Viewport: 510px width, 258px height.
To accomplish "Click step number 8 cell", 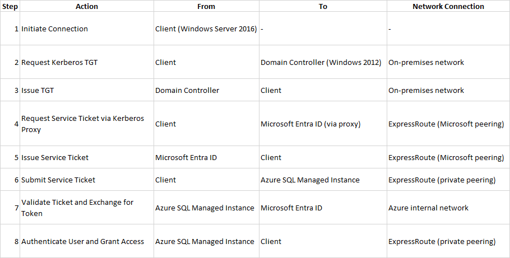I will pyautogui.click(x=10, y=241).
